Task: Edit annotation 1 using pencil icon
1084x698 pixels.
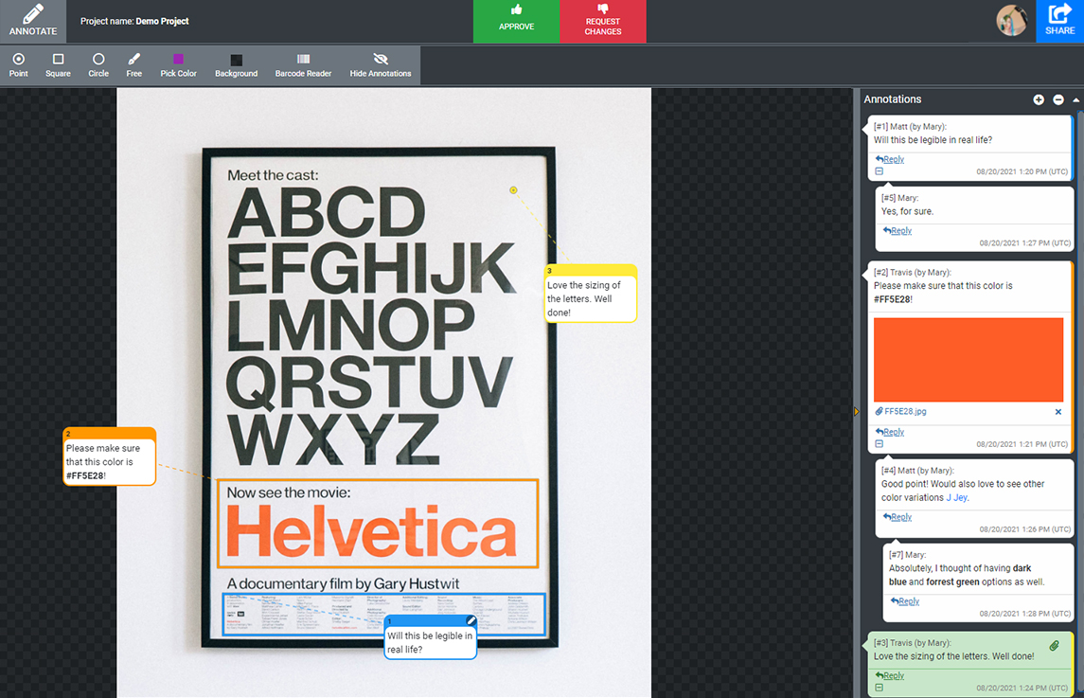Action: click(471, 620)
